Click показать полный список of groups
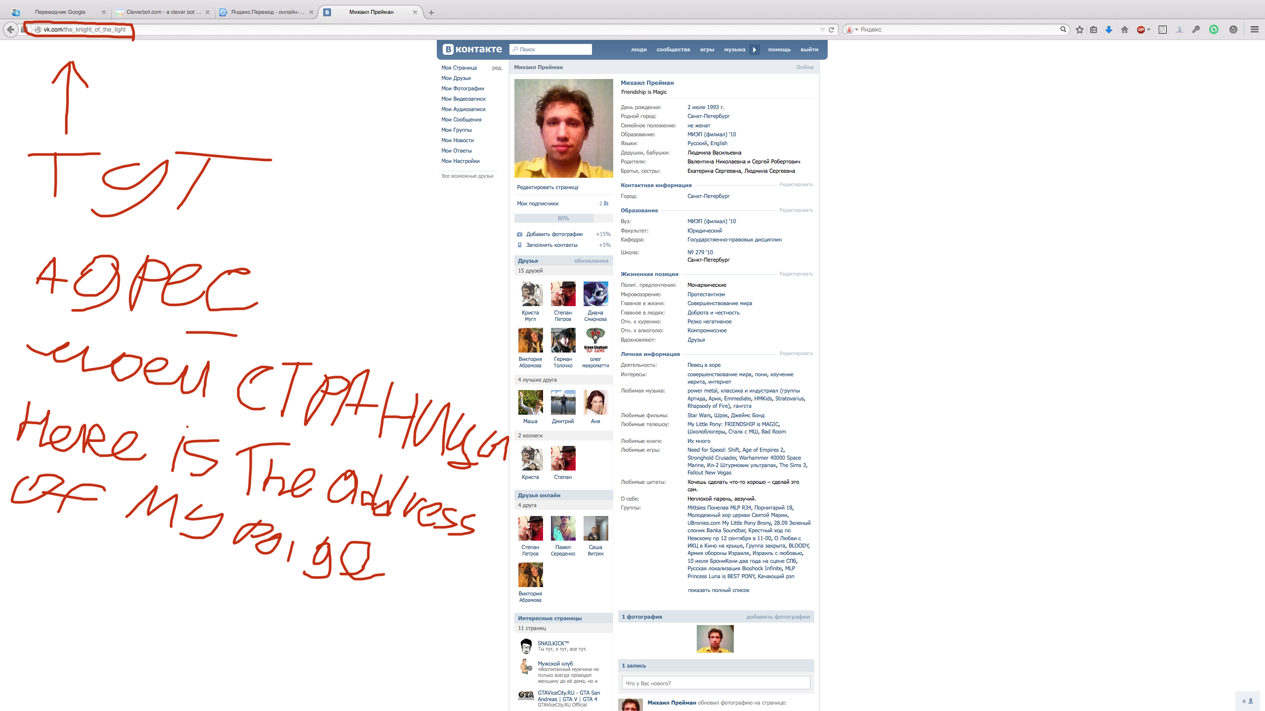 coord(718,591)
